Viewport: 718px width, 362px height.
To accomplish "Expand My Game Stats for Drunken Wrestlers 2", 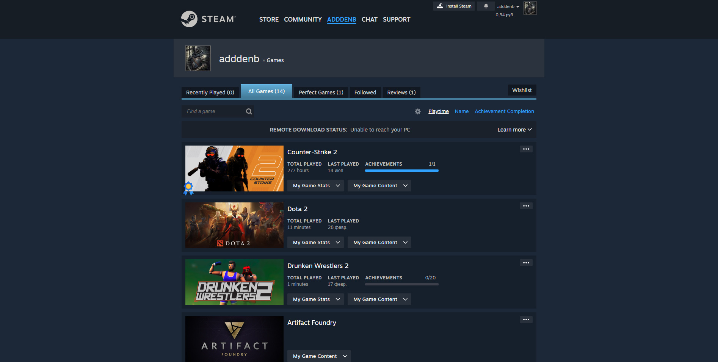I will [x=315, y=299].
